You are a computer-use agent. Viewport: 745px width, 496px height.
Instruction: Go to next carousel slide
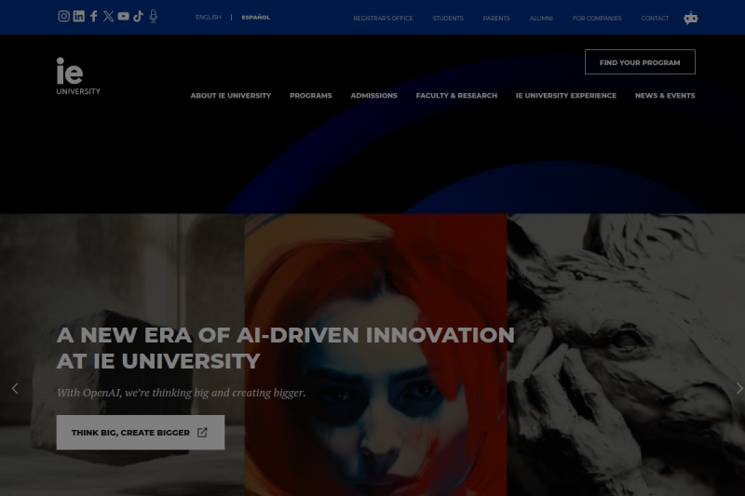tap(739, 388)
